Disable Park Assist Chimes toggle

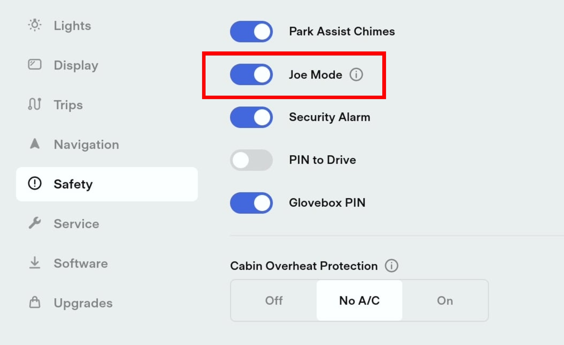click(x=251, y=32)
